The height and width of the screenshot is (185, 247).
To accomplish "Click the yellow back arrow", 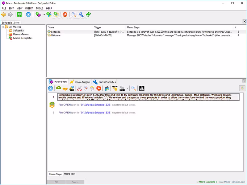I will (x=3, y=14).
